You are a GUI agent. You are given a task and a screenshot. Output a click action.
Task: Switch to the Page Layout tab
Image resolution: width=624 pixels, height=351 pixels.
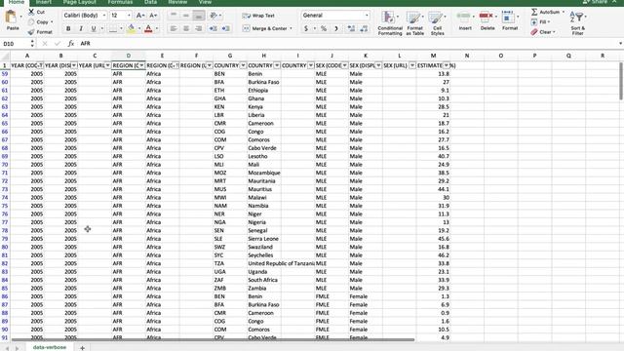[80, 2]
